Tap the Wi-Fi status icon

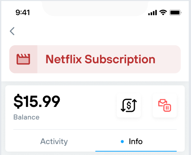click(x=163, y=13)
